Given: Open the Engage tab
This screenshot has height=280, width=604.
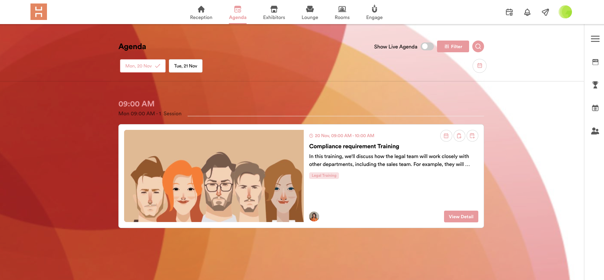Looking at the screenshot, I should [375, 13].
